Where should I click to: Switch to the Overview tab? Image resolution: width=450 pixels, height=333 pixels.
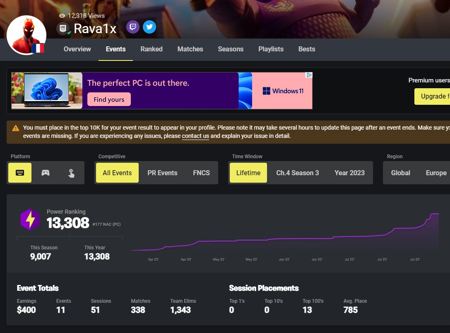(77, 49)
